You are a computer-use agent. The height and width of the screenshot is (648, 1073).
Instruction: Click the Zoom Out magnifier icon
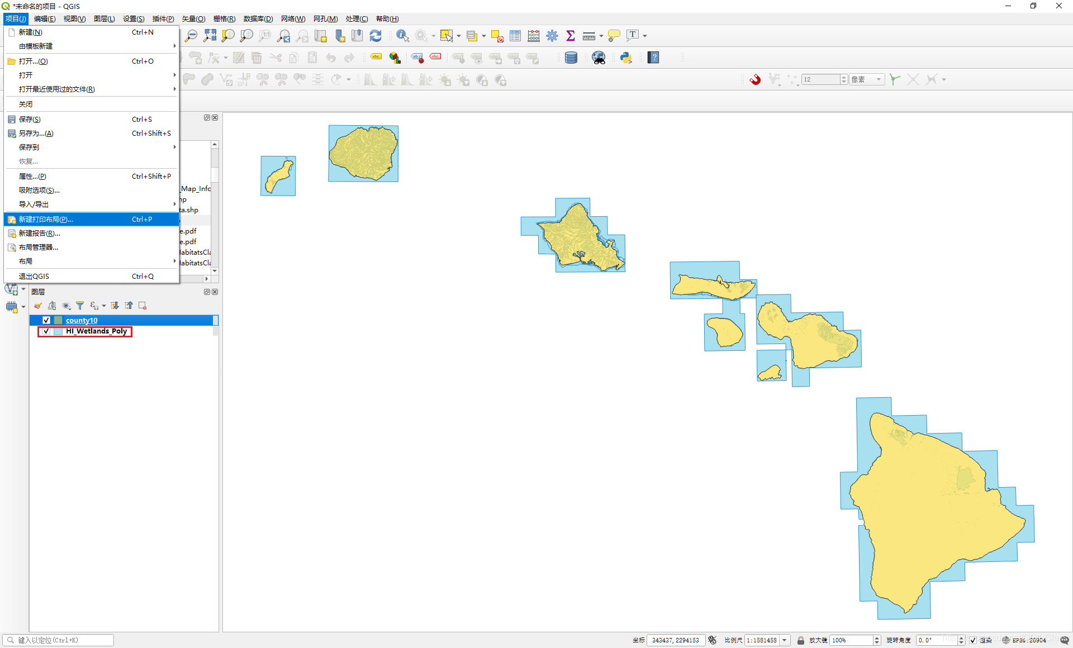[x=191, y=36]
